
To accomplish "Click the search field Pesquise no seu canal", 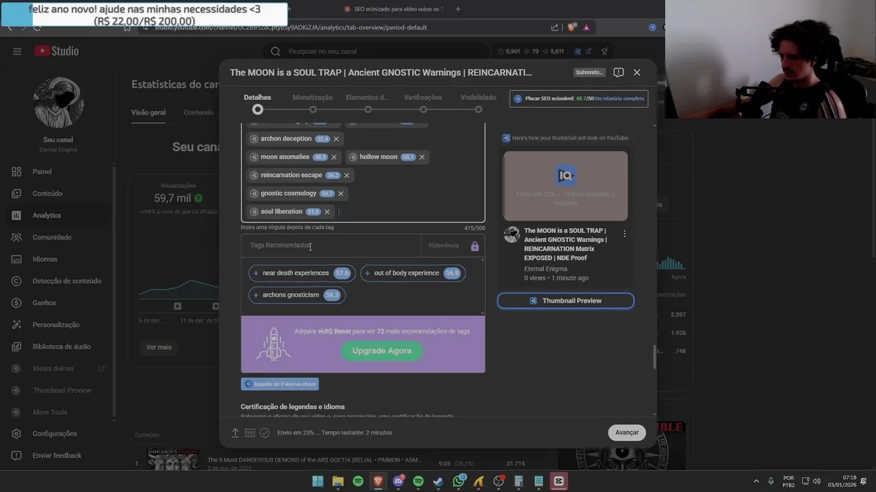I will coord(376,51).
